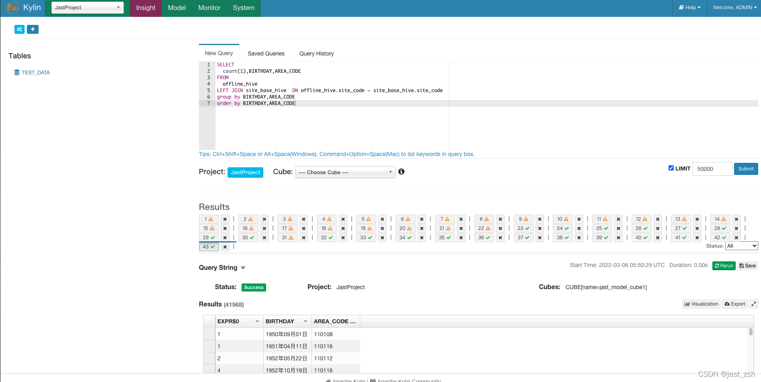Image resolution: width=761 pixels, height=382 pixels.
Task: Open result tab 5 with warning icon
Action: [x=366, y=219]
